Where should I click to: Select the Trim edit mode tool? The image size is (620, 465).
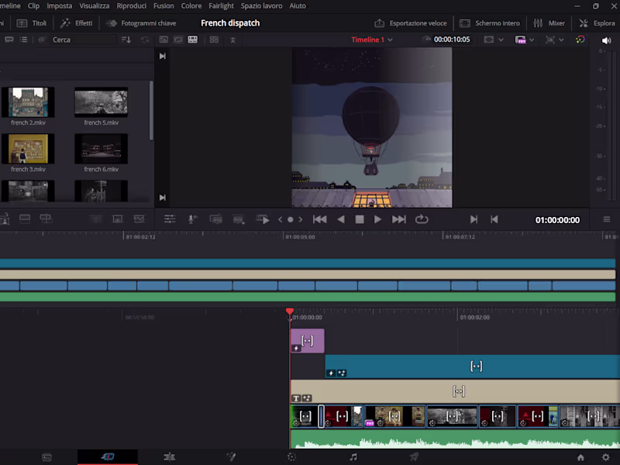point(46,219)
